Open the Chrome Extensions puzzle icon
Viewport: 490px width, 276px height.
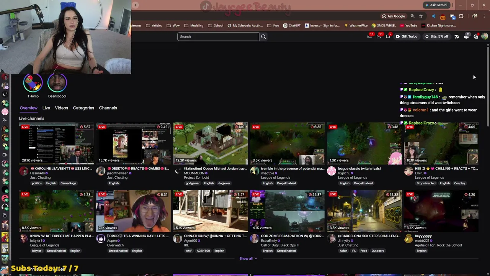point(461,16)
